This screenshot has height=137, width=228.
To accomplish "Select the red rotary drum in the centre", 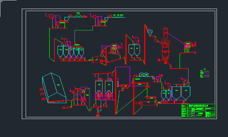I will pyautogui.click(x=98, y=61).
